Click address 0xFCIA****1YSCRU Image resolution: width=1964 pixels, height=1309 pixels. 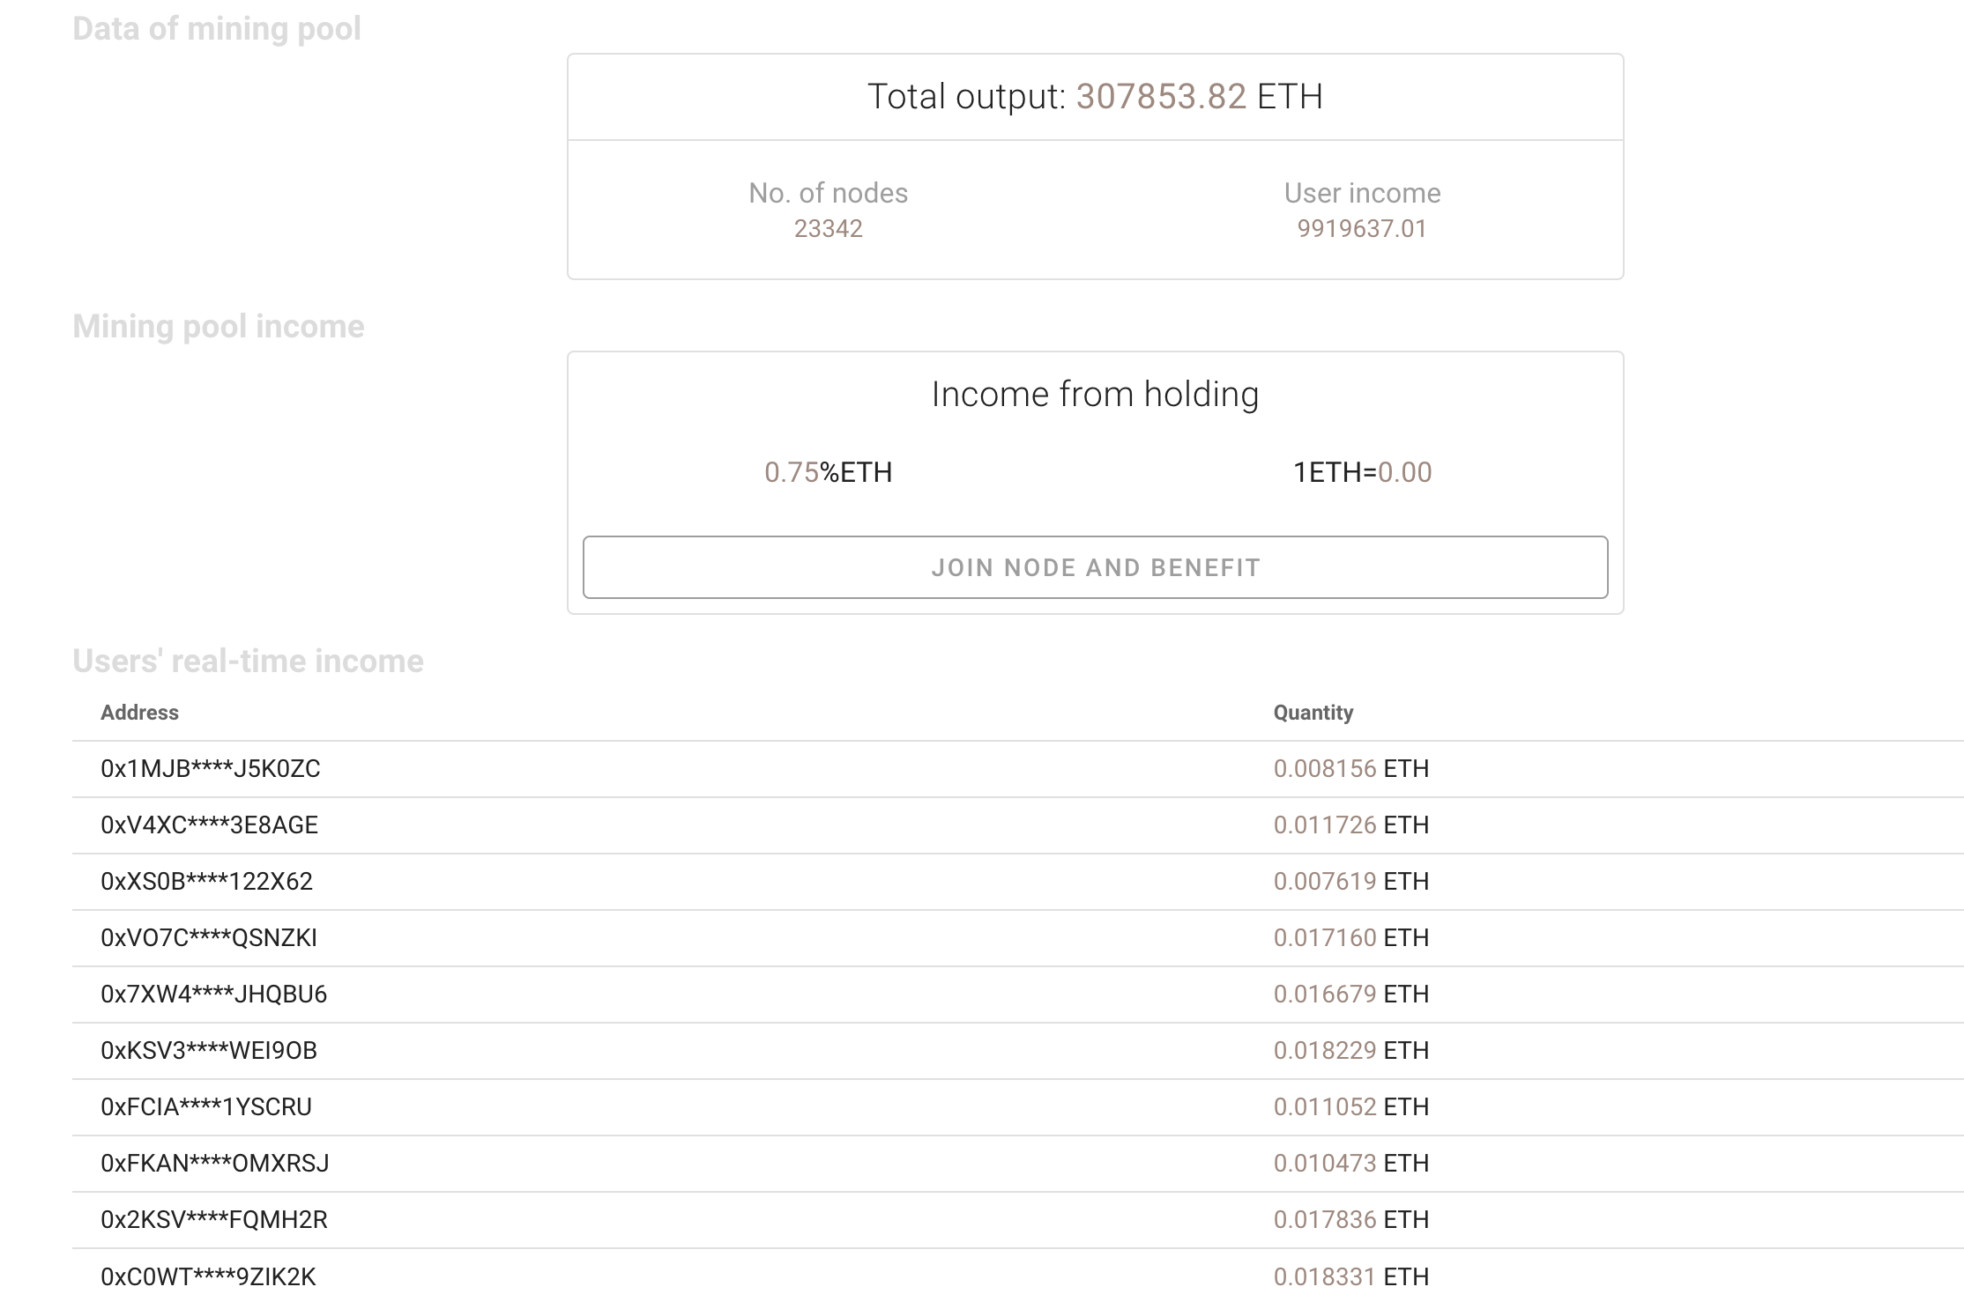(x=206, y=1107)
